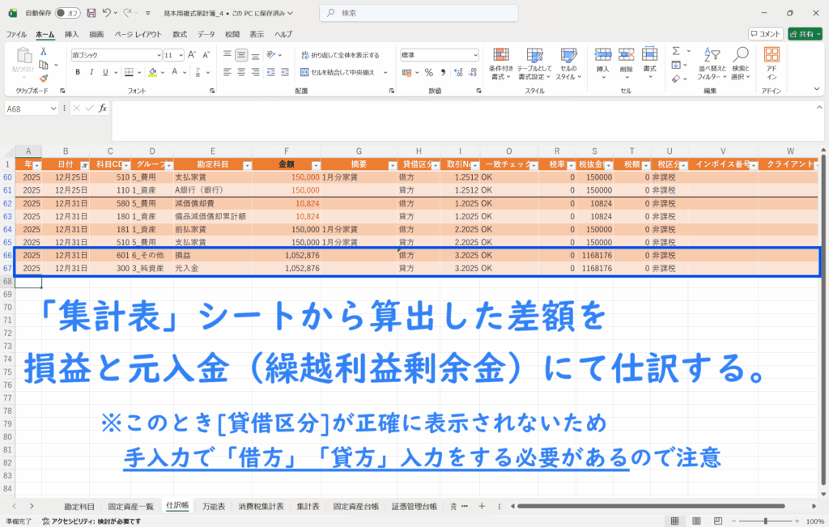829x527 pixels.
Task: Click the コメント (Comments) button
Action: click(x=765, y=34)
